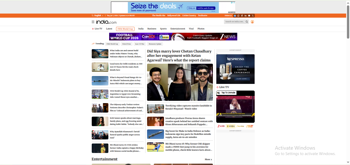Open the India nav item
This screenshot has width=350, height=165.
click(141, 29)
